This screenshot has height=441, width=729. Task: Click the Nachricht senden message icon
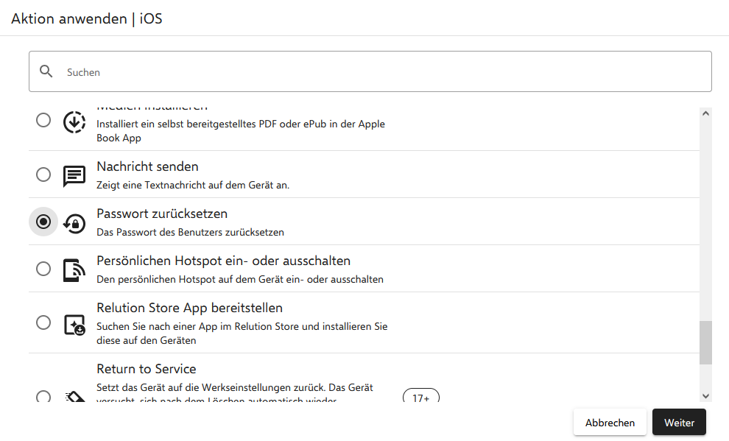[74, 176]
